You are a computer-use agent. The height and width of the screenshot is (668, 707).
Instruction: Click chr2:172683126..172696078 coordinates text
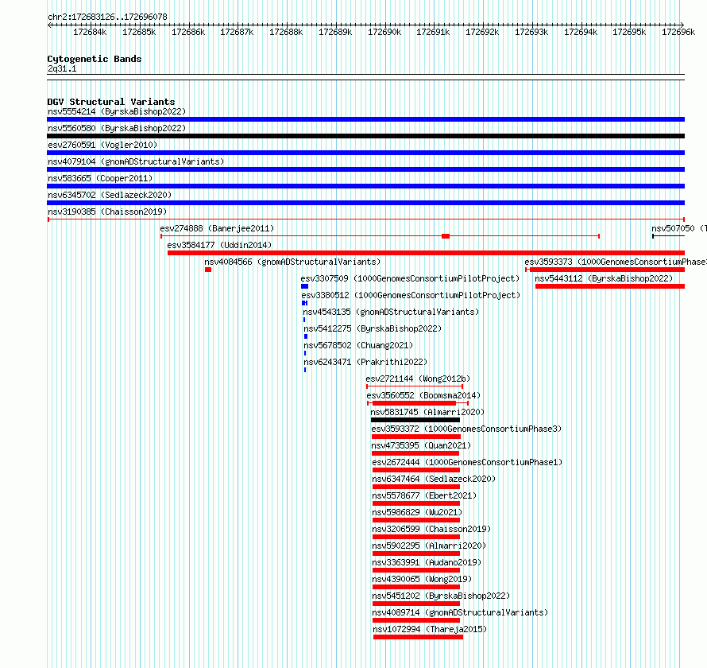[x=107, y=17]
